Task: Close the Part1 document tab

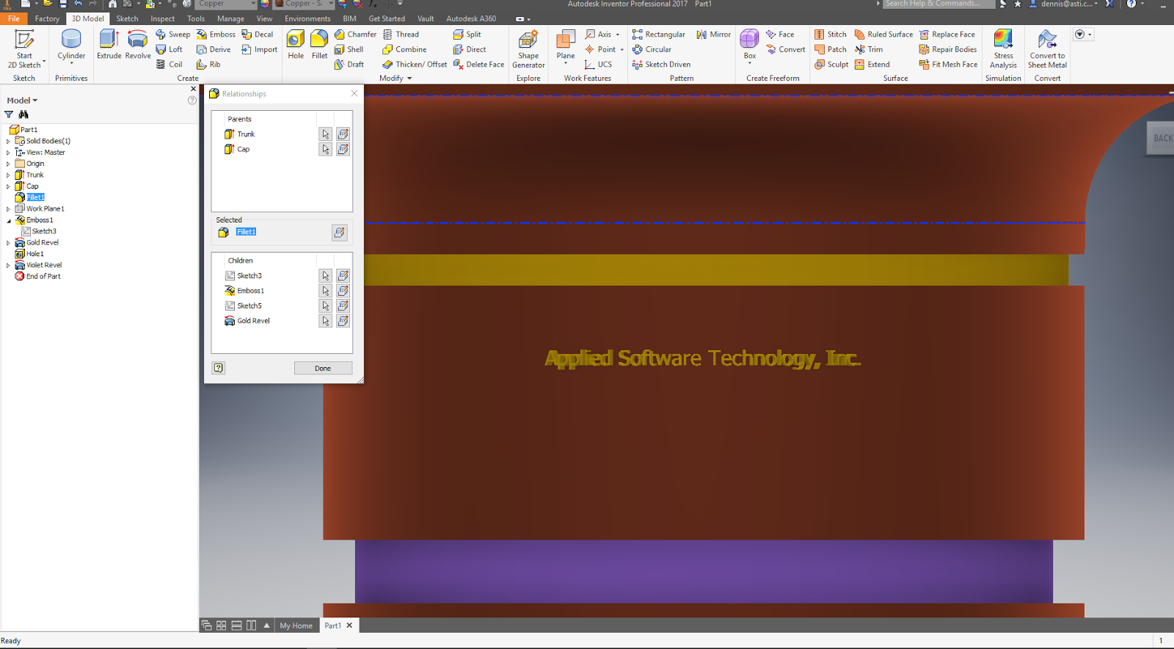Action: [x=349, y=626]
